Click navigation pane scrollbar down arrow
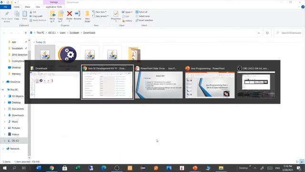 coord(30,158)
